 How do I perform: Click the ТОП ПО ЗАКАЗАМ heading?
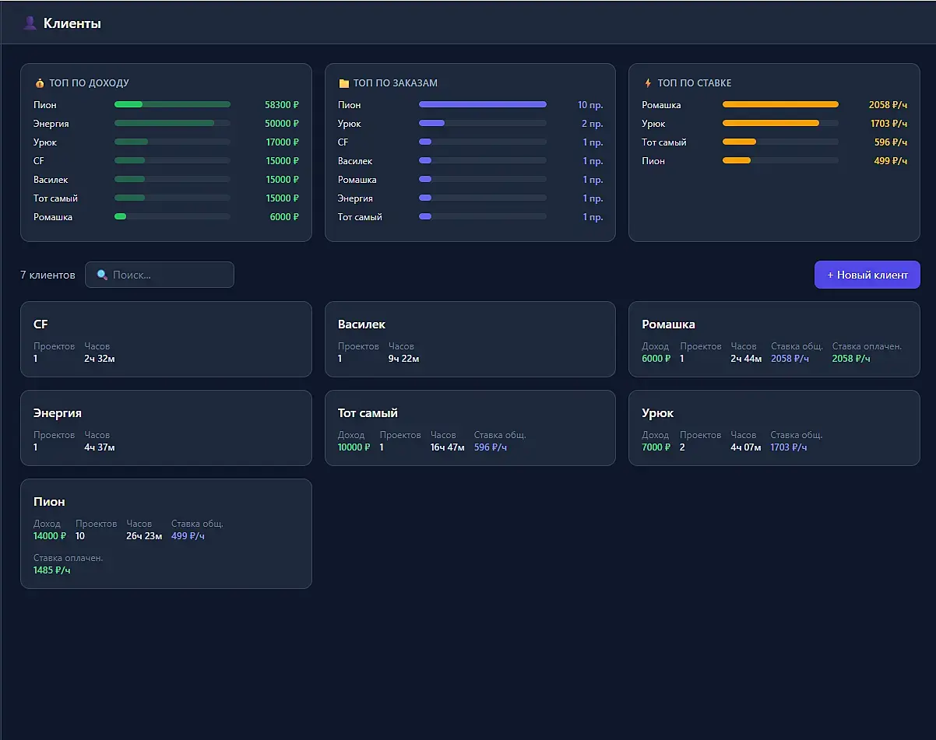(396, 83)
